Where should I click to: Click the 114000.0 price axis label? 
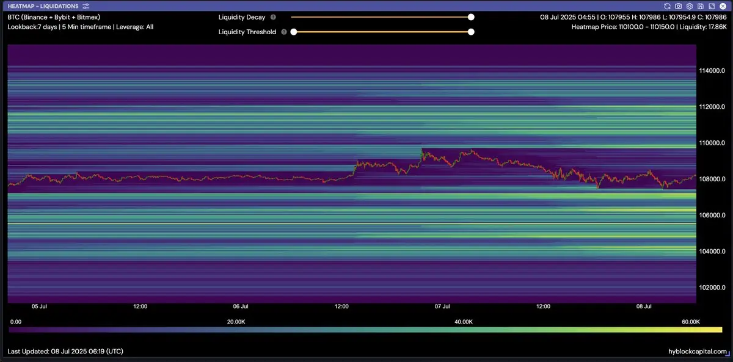pyautogui.click(x=712, y=71)
